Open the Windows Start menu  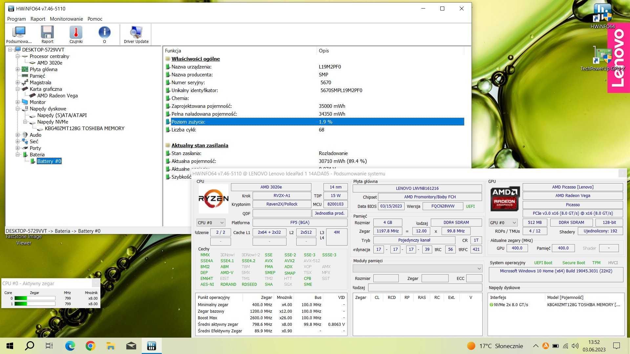click(10, 346)
